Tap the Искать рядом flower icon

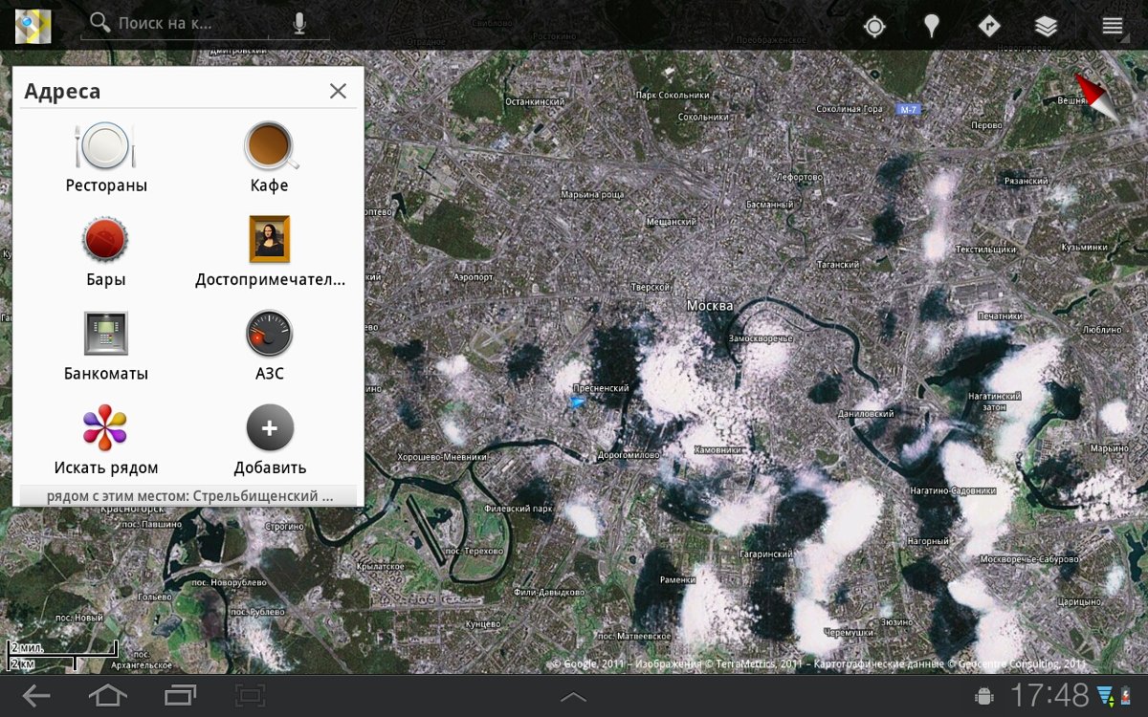[105, 427]
